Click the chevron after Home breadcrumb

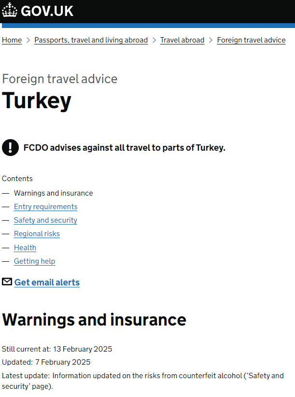28,40
